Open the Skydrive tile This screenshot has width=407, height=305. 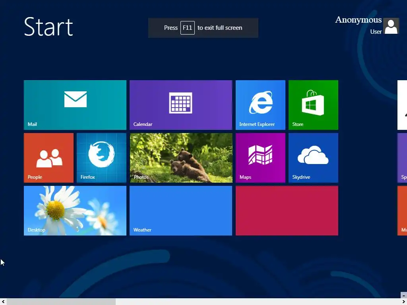tap(313, 158)
